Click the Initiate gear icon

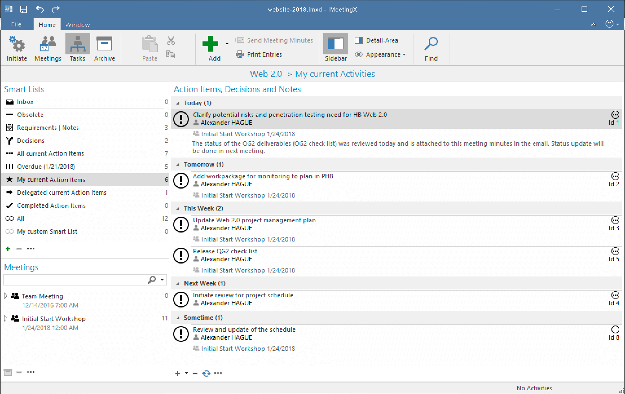click(x=17, y=44)
